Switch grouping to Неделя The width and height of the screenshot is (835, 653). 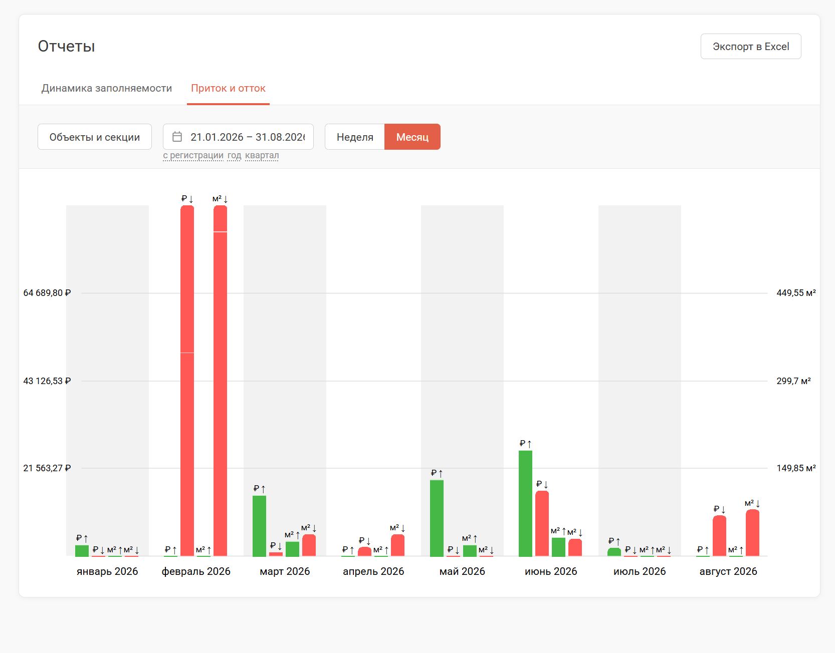(x=355, y=137)
